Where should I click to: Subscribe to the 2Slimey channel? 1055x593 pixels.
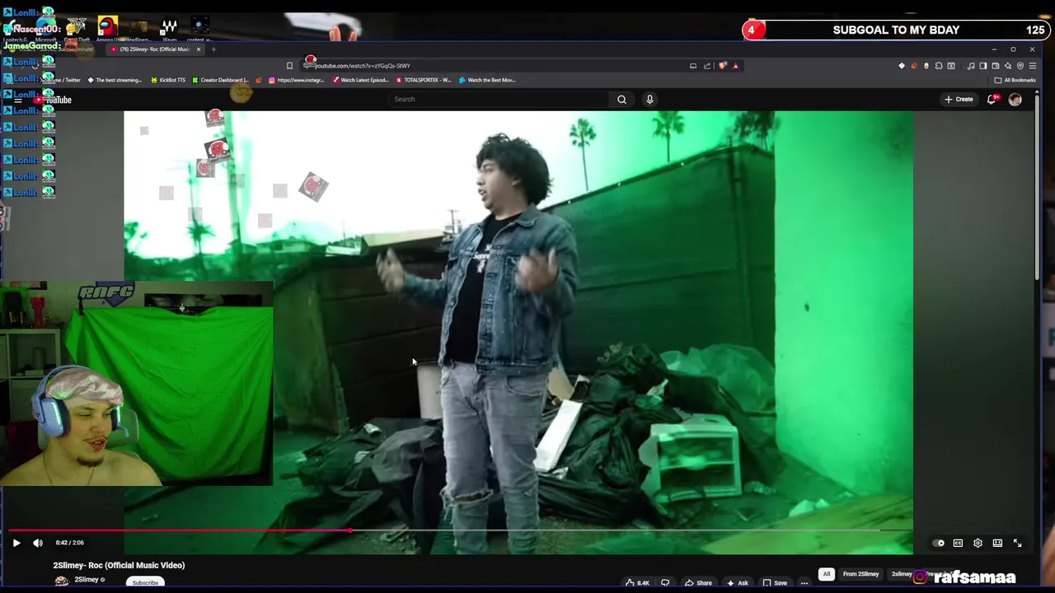click(x=145, y=583)
